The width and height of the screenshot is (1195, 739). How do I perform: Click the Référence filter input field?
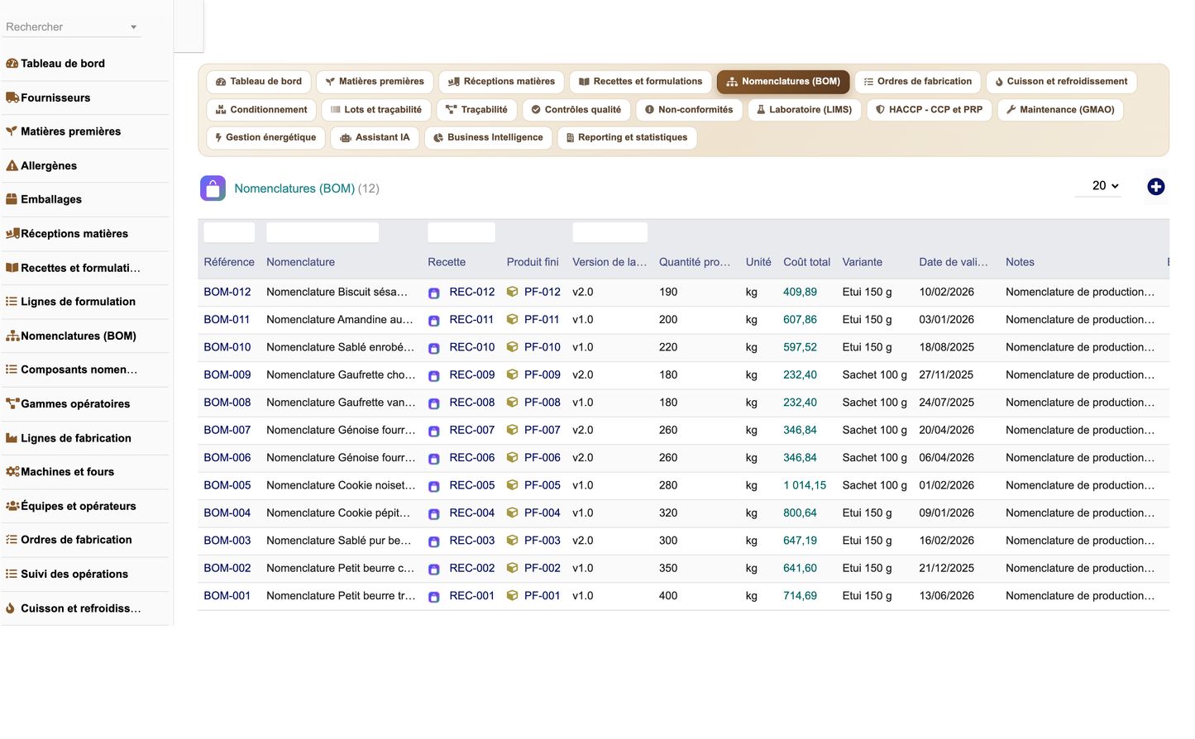[229, 232]
